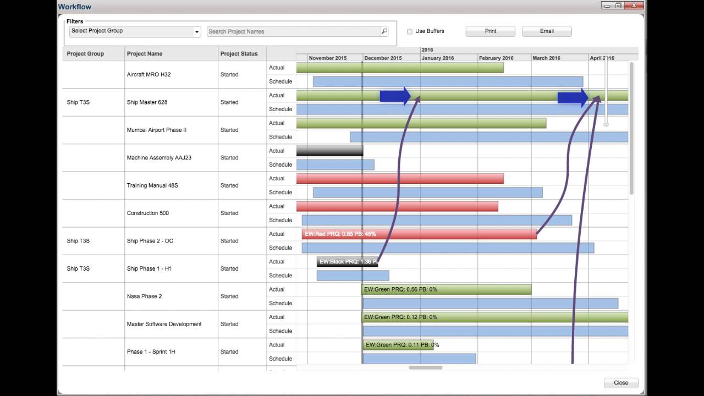
Task: Select Ship Phase 2 - OC project name
Action: [x=150, y=241]
